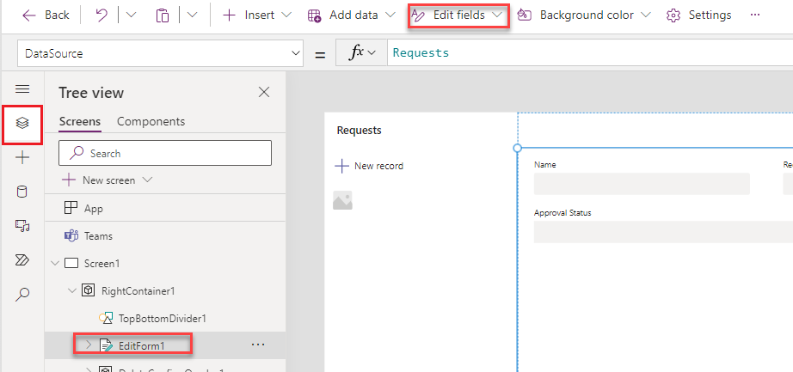Click the Back button
The image size is (793, 372).
[46, 15]
